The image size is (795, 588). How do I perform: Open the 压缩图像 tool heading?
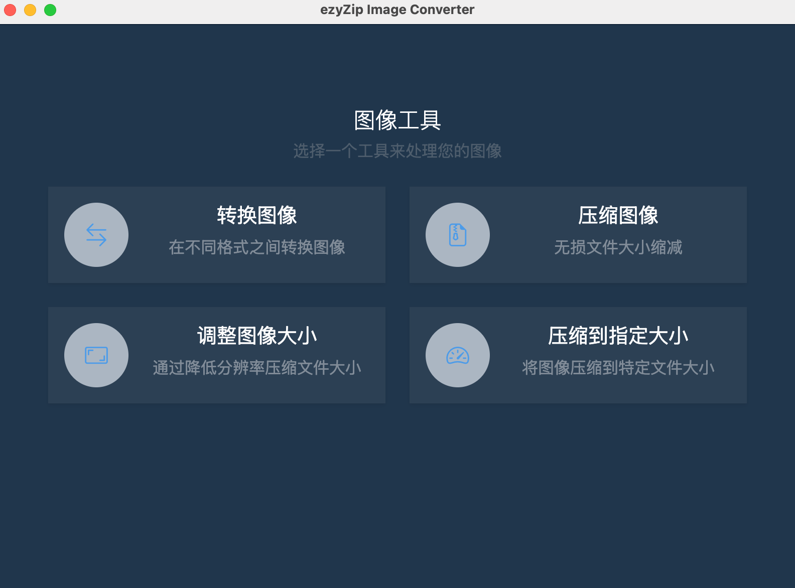[618, 215]
